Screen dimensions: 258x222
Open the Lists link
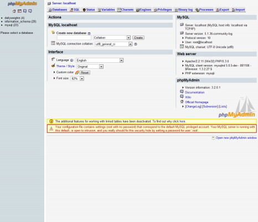pyautogui.click(x=223, y=107)
